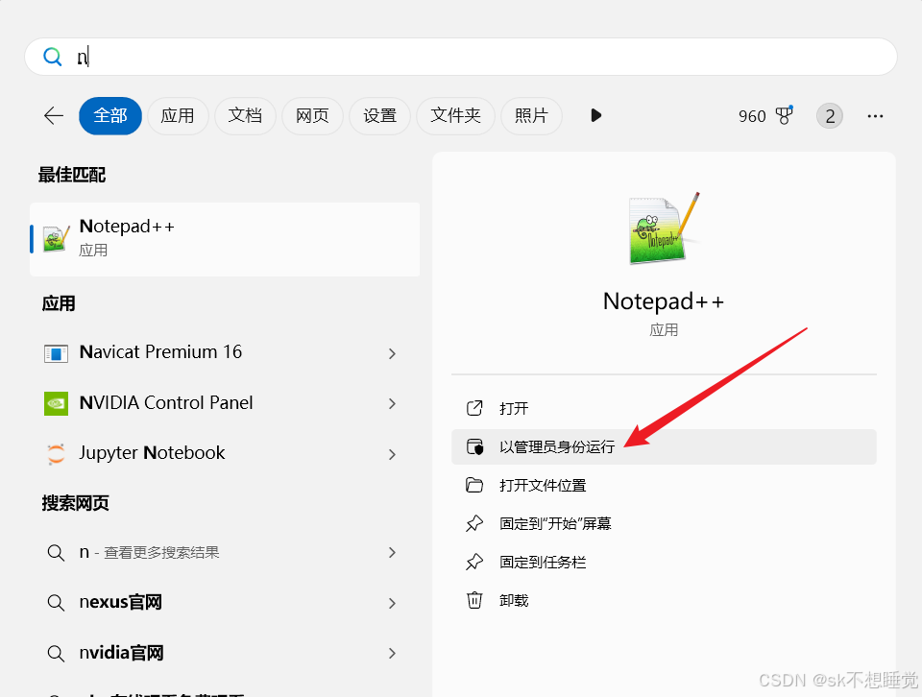Open the Navicat Premium 16 result
The width and height of the screenshot is (922, 697).
pos(225,352)
